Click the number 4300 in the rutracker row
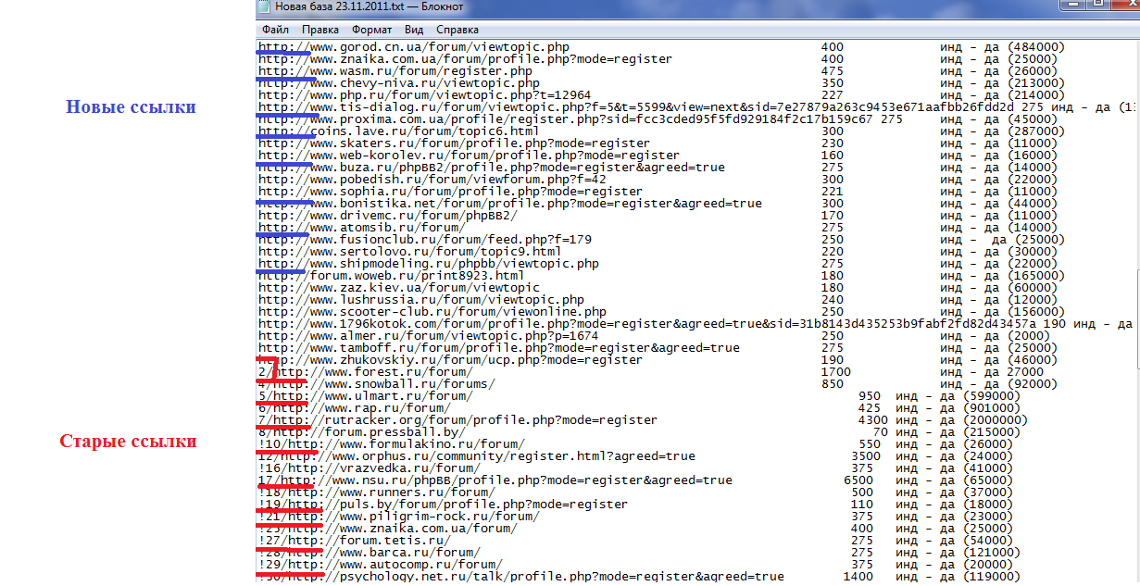The image size is (1140, 586). coord(873,420)
